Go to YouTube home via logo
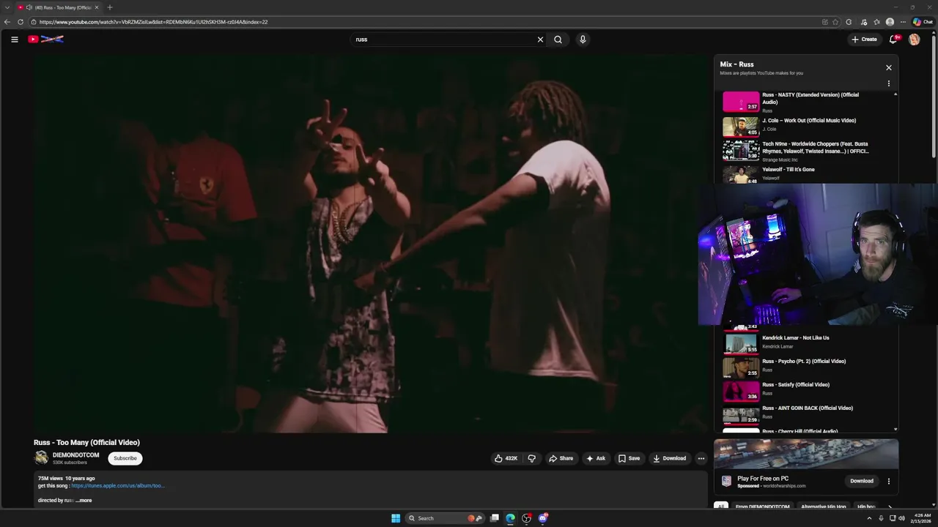This screenshot has width=938, height=527. 45,40
